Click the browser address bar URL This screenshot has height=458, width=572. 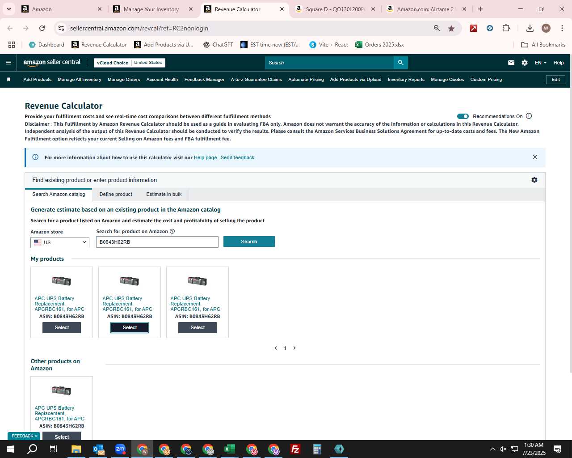139,28
